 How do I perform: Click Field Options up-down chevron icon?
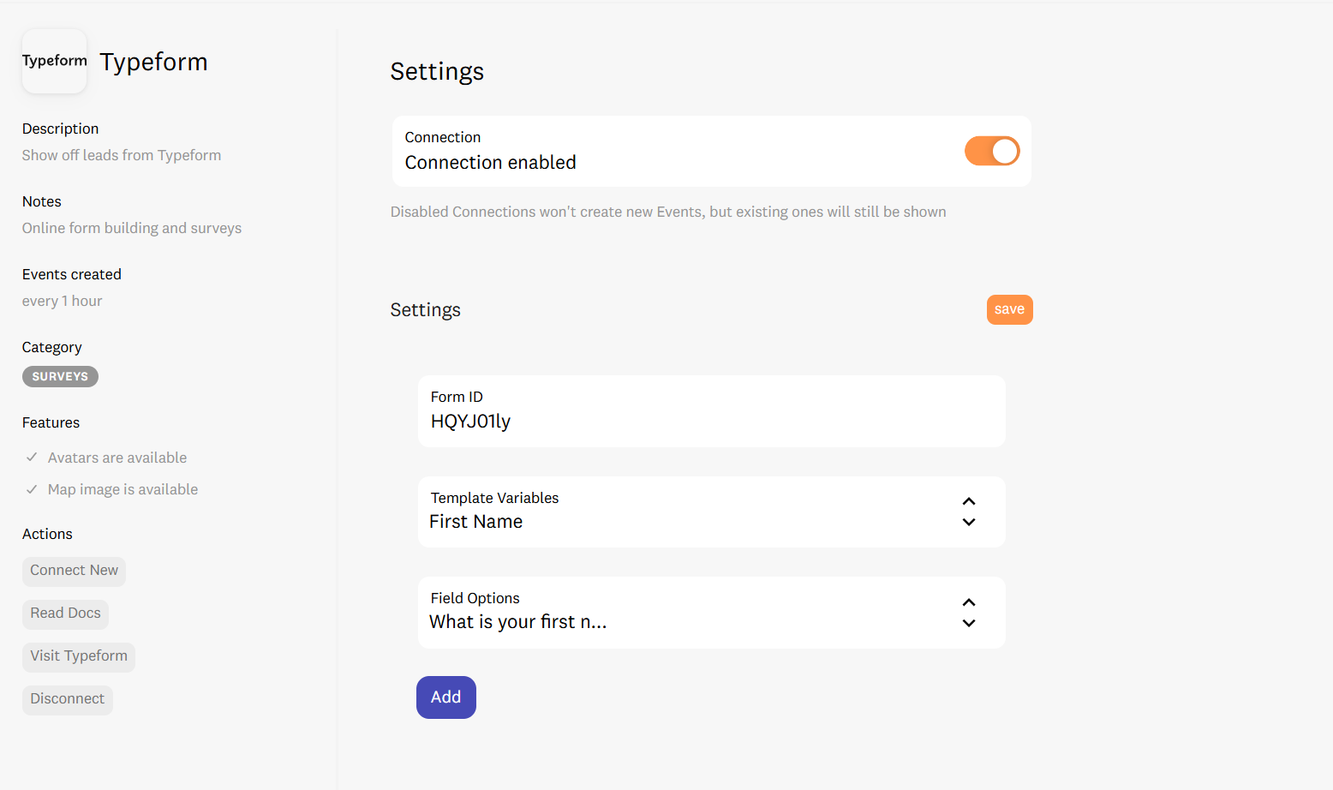tap(968, 613)
